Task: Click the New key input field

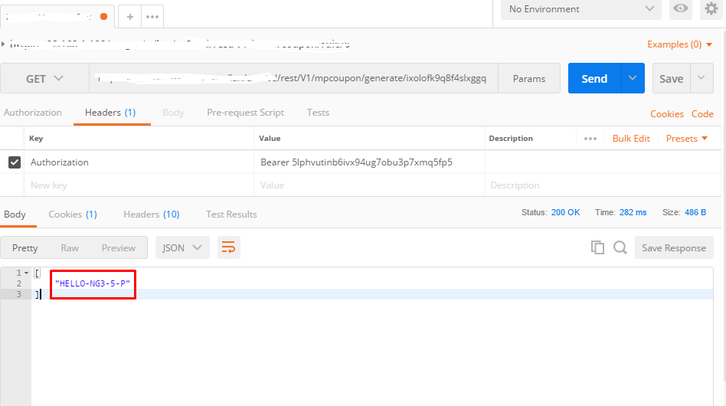Action: coord(138,185)
